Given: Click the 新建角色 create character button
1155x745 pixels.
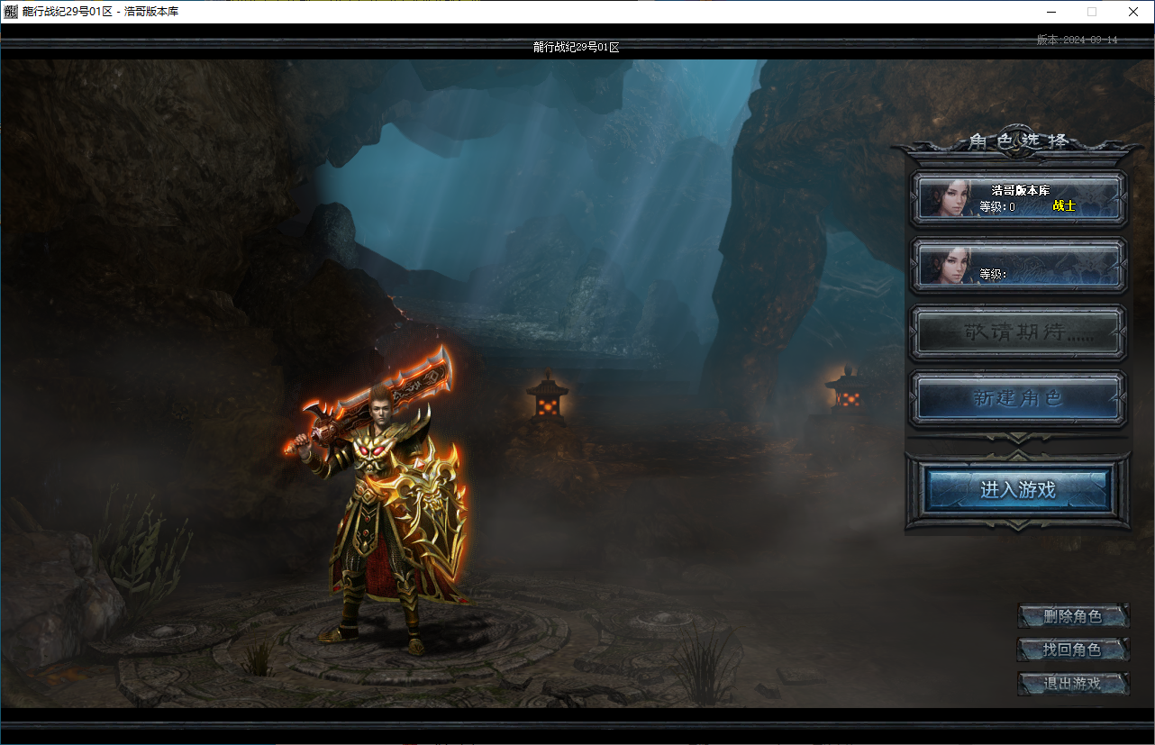Looking at the screenshot, I should pos(1018,397).
